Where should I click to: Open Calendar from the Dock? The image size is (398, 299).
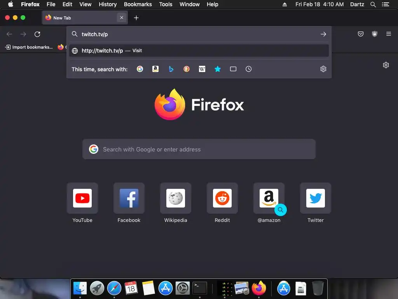pyautogui.click(x=131, y=288)
